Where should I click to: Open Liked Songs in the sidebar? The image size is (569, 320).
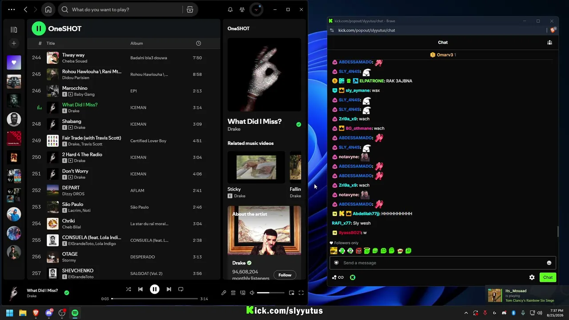click(x=14, y=63)
